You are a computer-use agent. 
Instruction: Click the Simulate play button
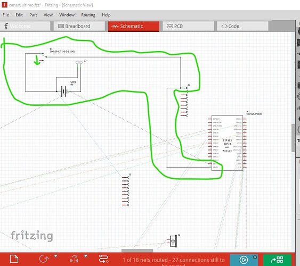coord(244,260)
